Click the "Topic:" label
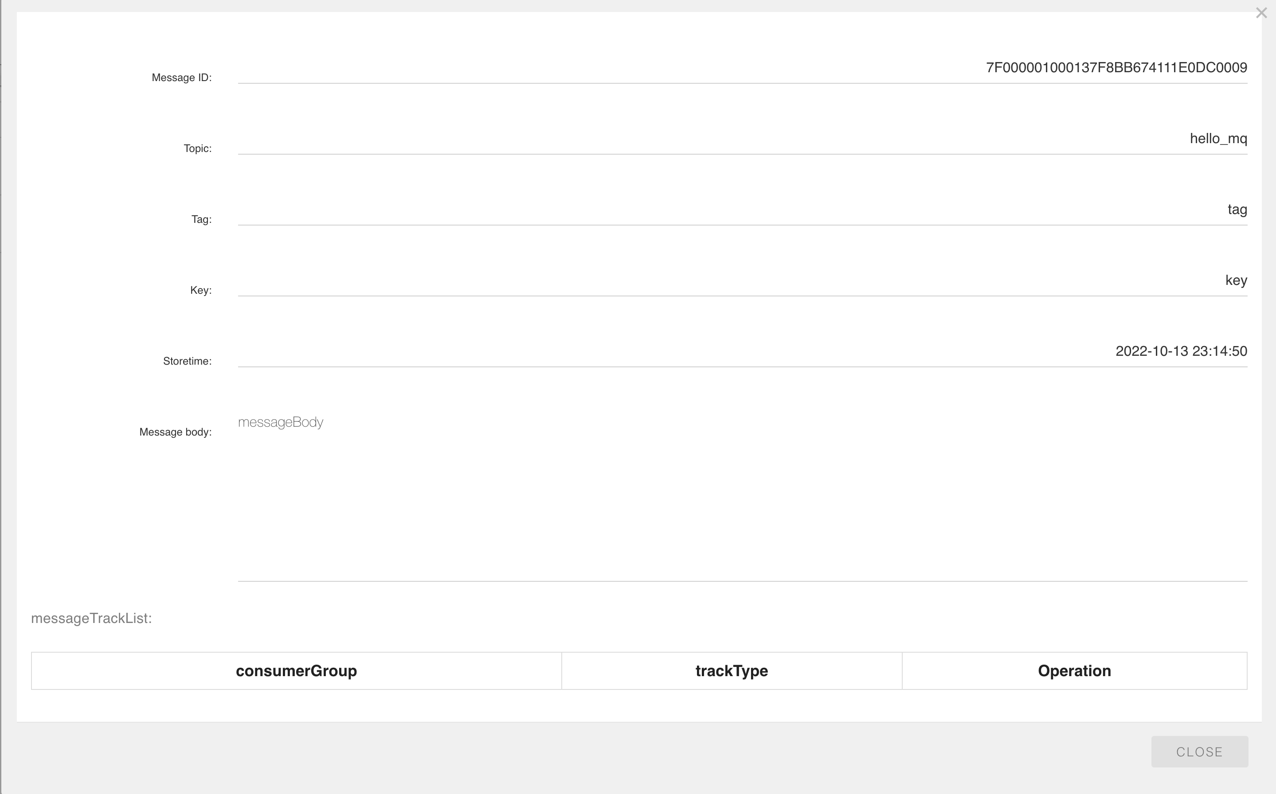The width and height of the screenshot is (1276, 794). tap(198, 148)
